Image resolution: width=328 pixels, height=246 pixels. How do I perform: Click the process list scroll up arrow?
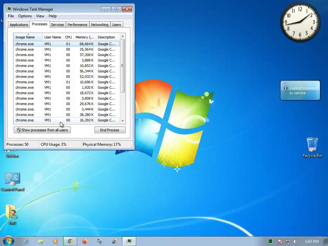coord(123,36)
